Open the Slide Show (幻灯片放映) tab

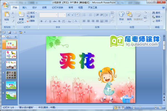[58, 7]
